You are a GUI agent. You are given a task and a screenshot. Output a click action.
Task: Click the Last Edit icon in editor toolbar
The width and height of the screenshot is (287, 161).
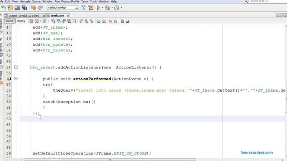click(31, 21)
